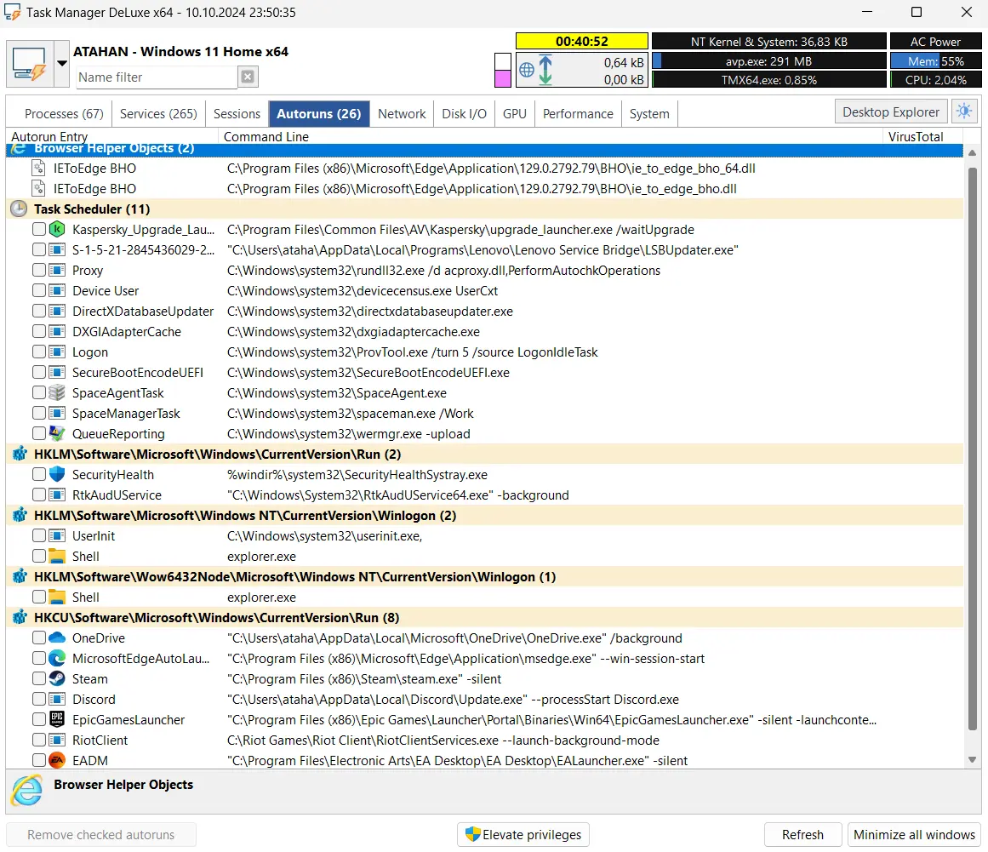The width and height of the screenshot is (988, 852).
Task: Click the SpaceAgentTask disk stack icon
Action: [x=57, y=392]
